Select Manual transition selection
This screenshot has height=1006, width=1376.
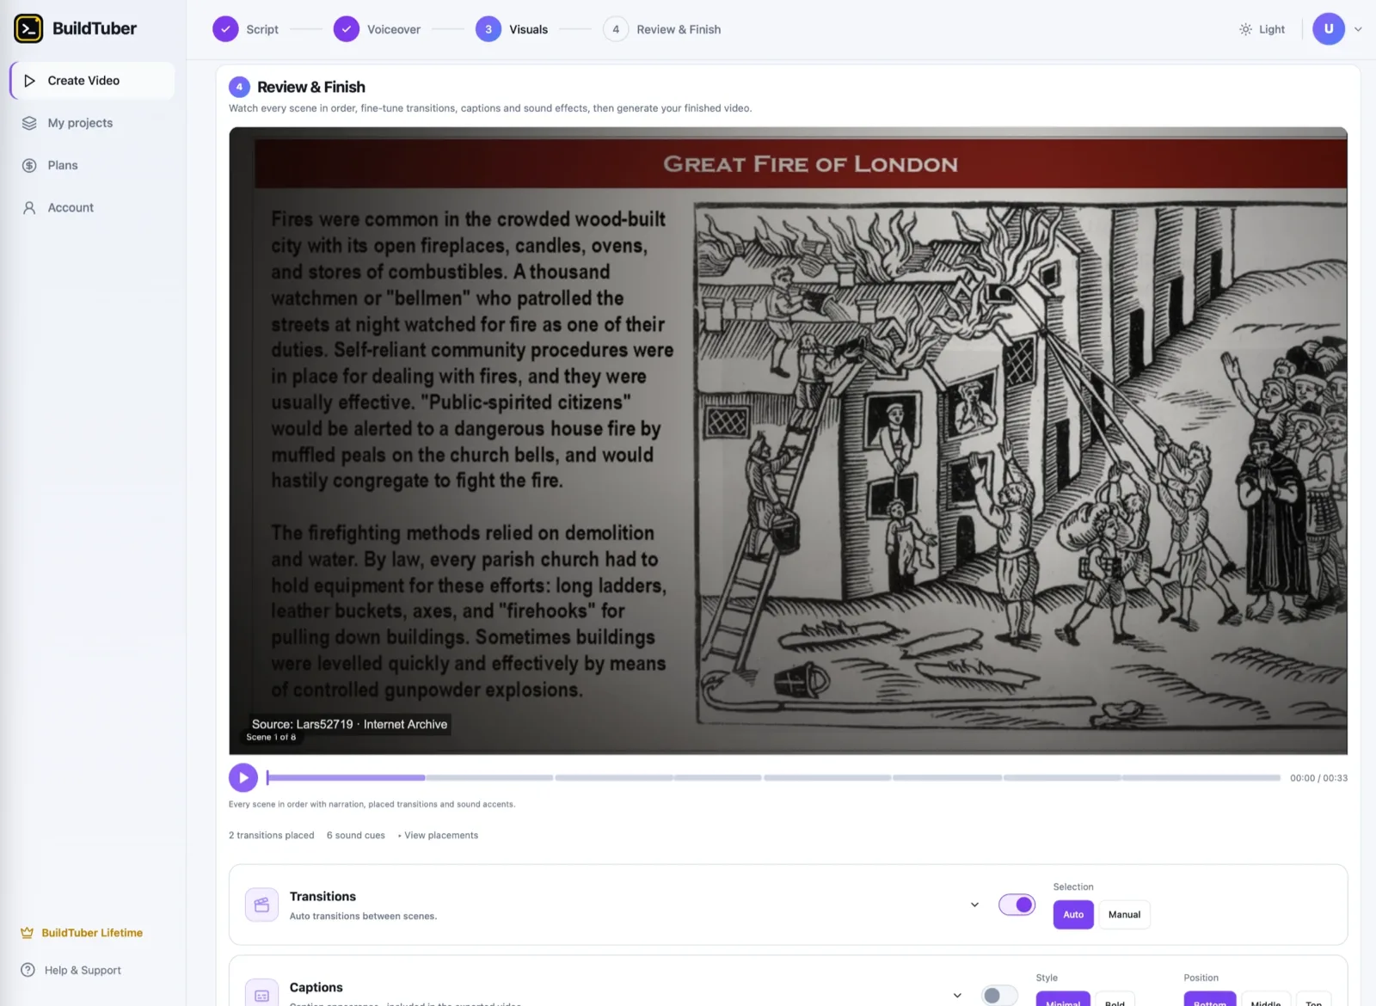(x=1124, y=915)
